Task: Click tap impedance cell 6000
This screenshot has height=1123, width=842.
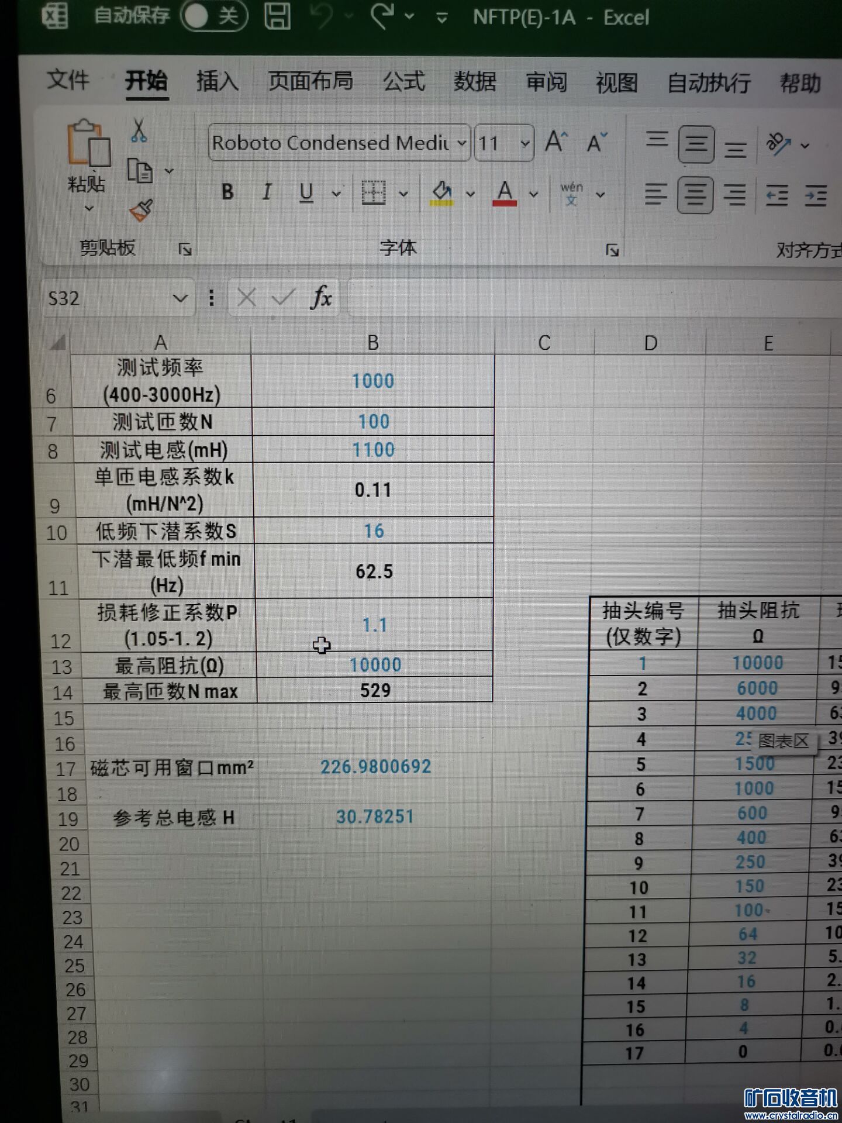Action: click(757, 688)
